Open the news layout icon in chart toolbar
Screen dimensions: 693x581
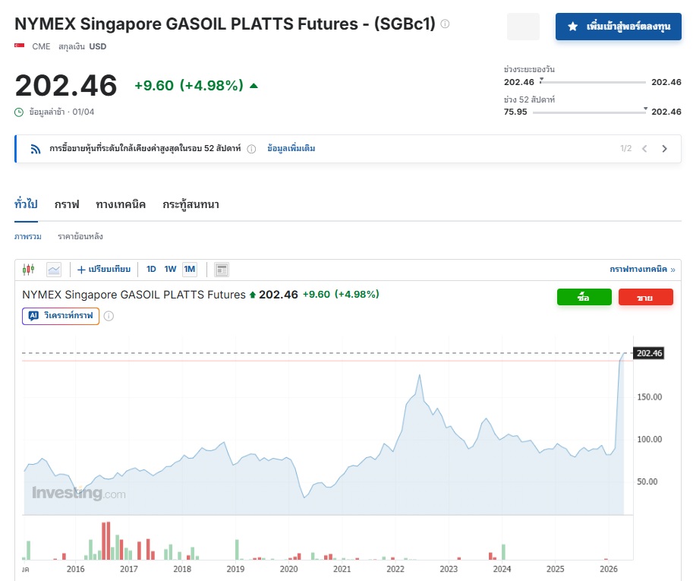[x=222, y=269]
